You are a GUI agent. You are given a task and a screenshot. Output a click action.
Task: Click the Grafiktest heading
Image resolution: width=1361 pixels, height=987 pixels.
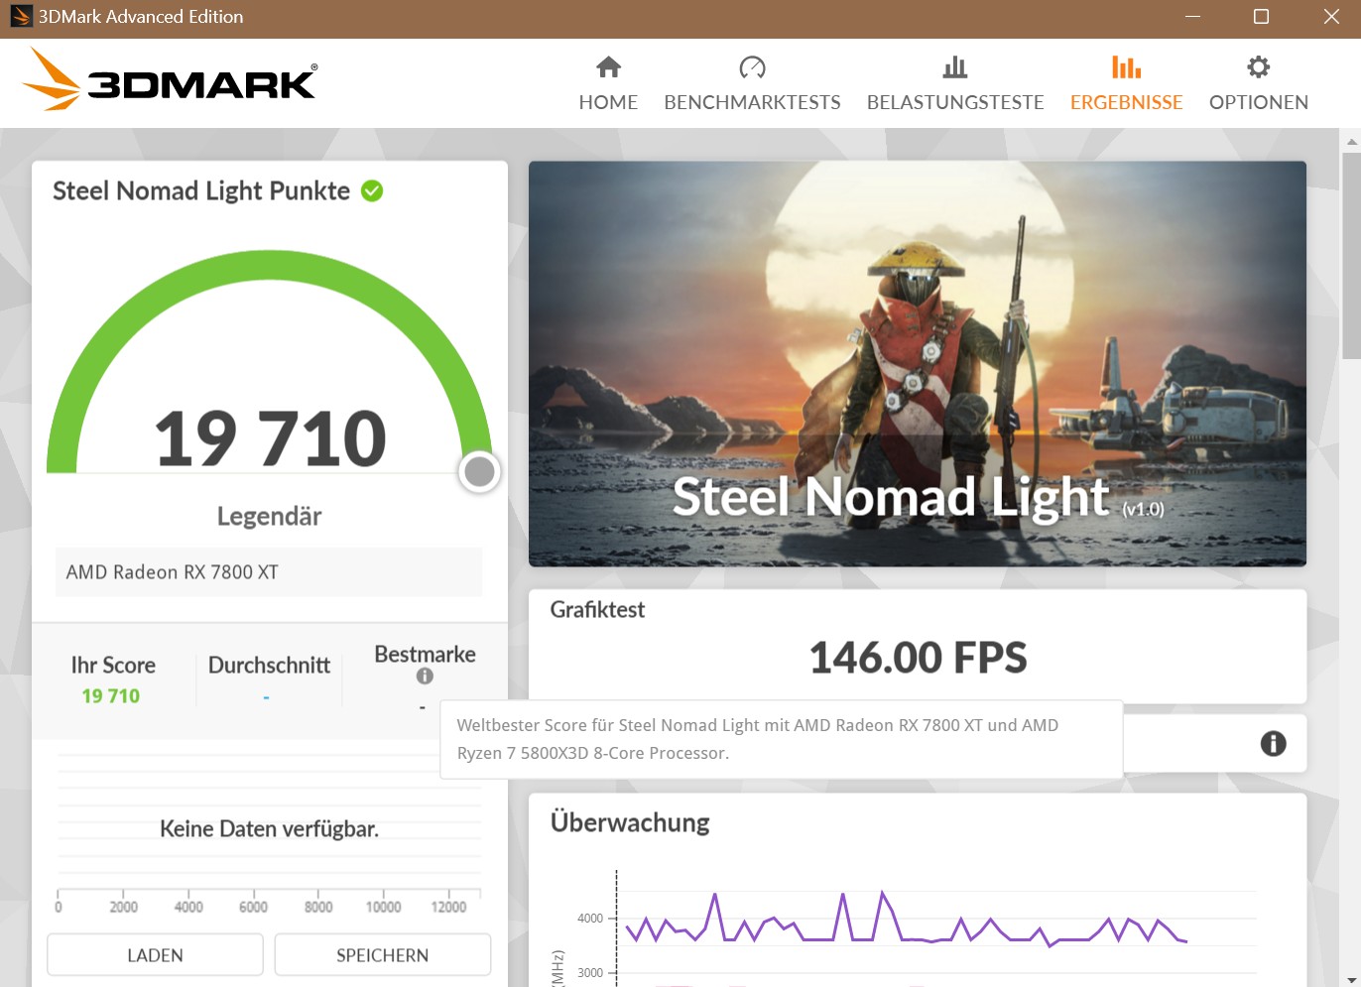tap(597, 610)
